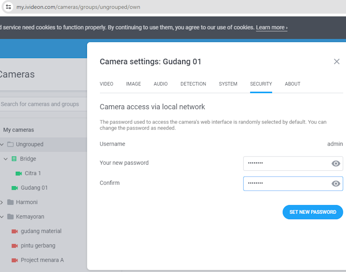346x272 pixels.
Task: Click the pintu gerbang red camera icon
Action: point(14,246)
